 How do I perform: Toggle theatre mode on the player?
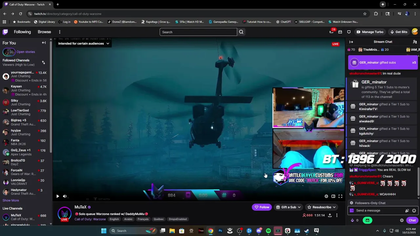tap(333, 196)
